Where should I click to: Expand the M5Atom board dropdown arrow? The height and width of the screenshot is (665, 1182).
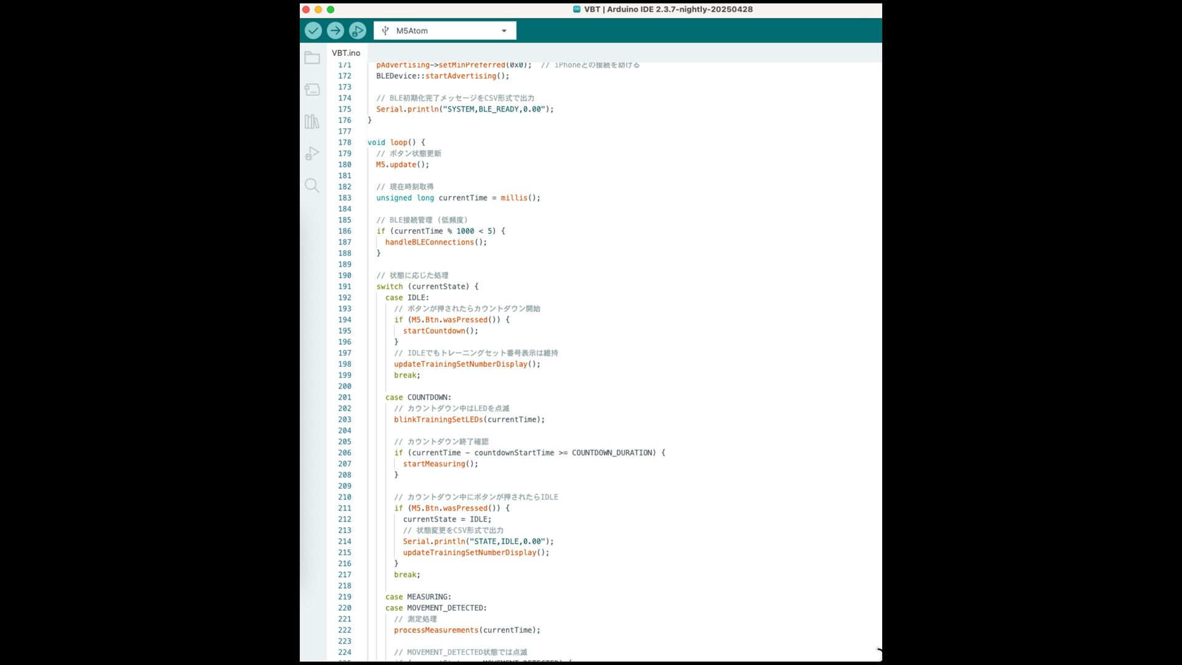[504, 31]
